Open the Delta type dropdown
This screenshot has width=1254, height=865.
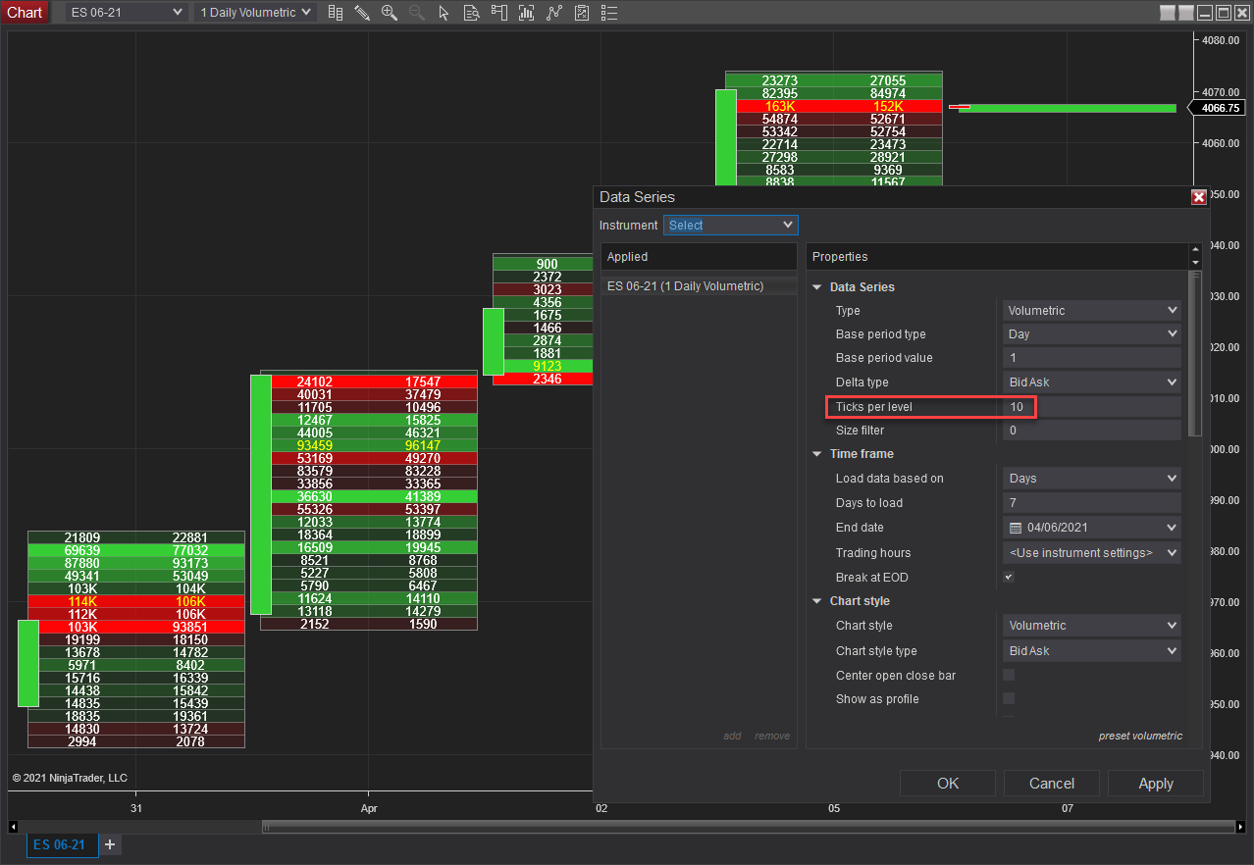click(1092, 382)
